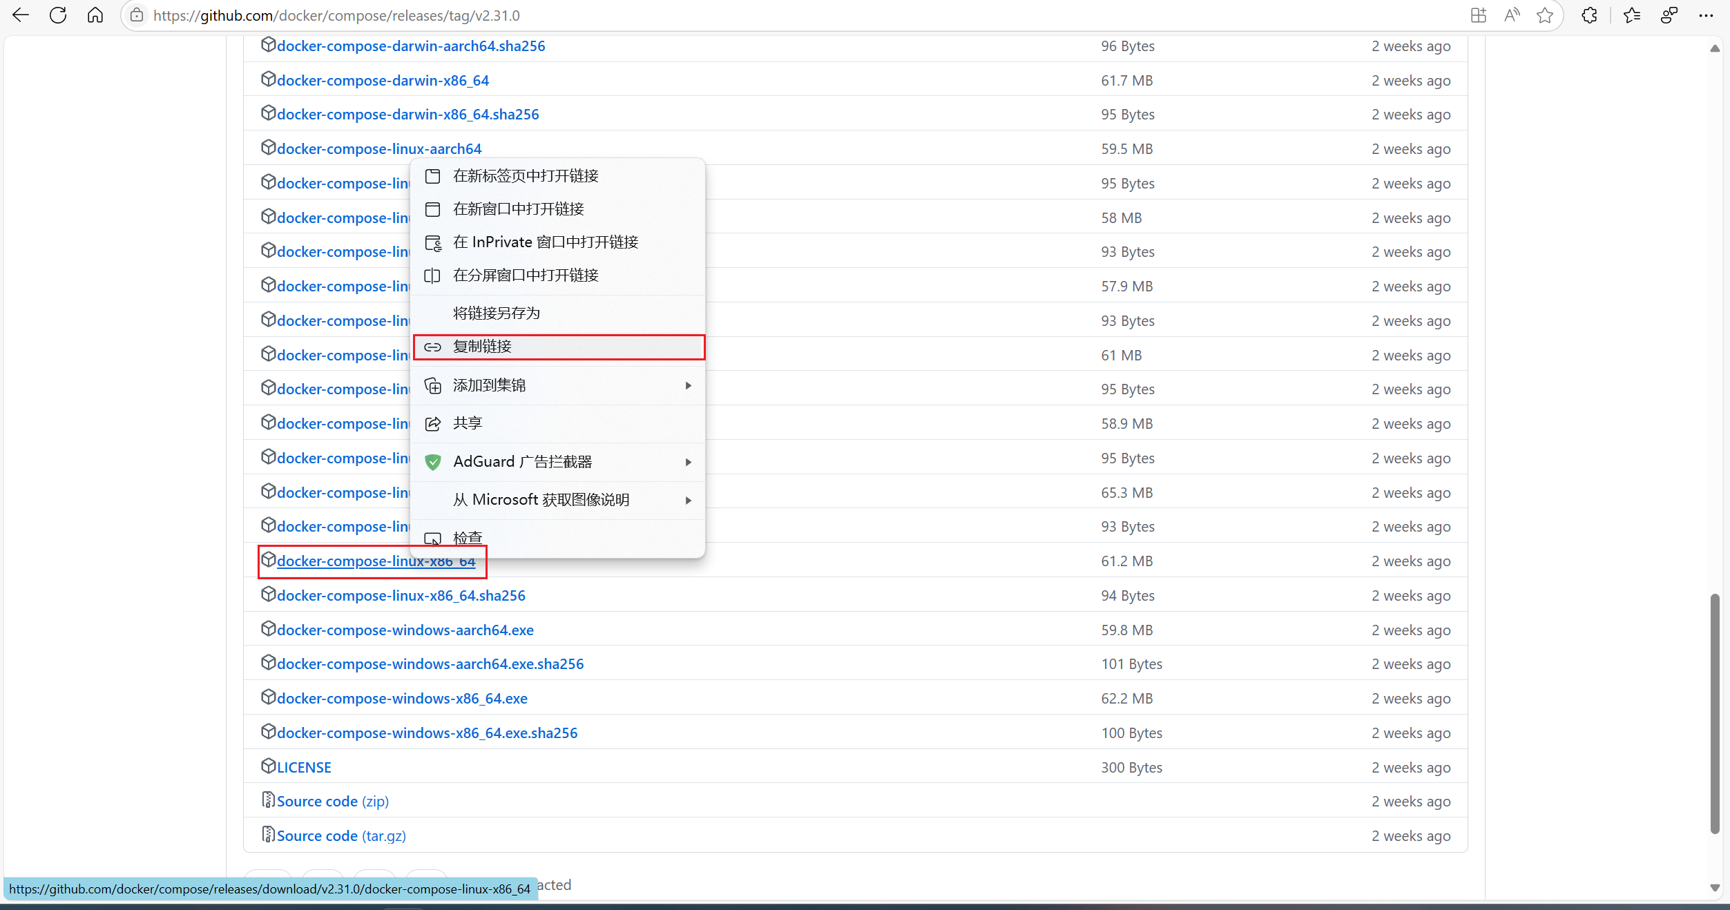Viewport: 1730px width, 910px height.
Task: Click the 62.2 MB size cell
Action: [1127, 698]
